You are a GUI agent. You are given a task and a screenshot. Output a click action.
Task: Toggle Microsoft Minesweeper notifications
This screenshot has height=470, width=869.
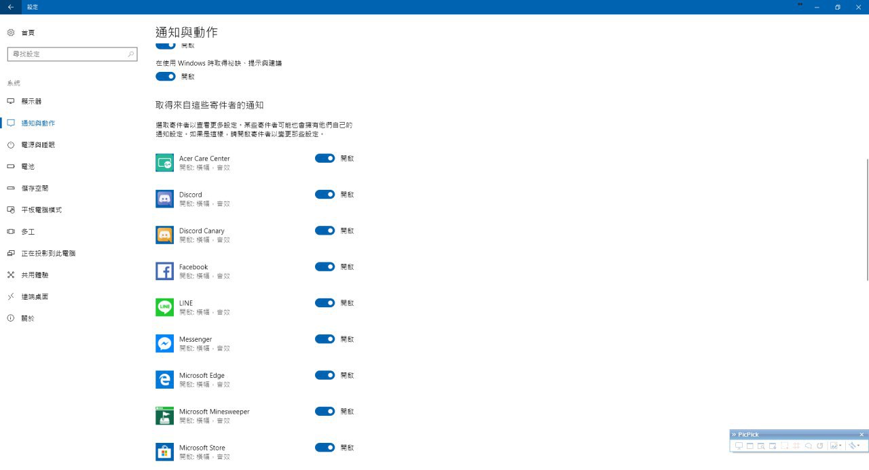point(325,411)
